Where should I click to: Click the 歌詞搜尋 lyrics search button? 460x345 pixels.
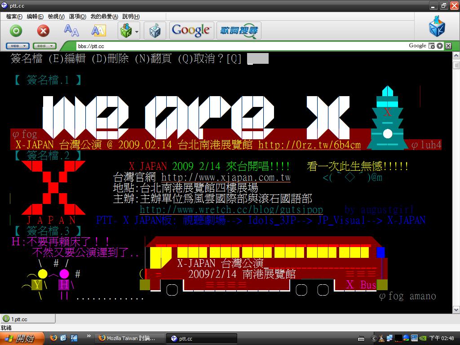[239, 31]
